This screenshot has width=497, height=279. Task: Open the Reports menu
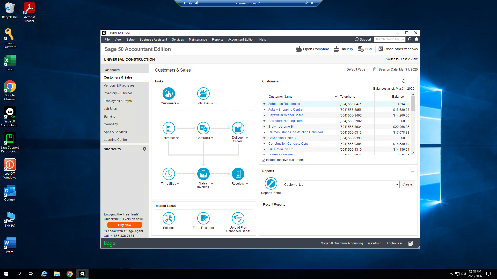(217, 39)
